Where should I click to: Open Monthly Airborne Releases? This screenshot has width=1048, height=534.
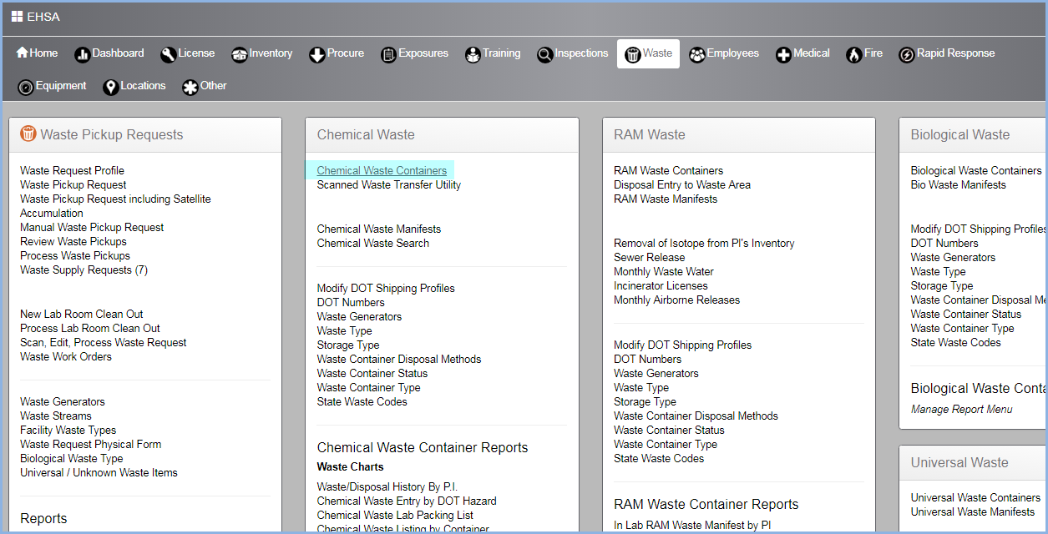point(677,300)
